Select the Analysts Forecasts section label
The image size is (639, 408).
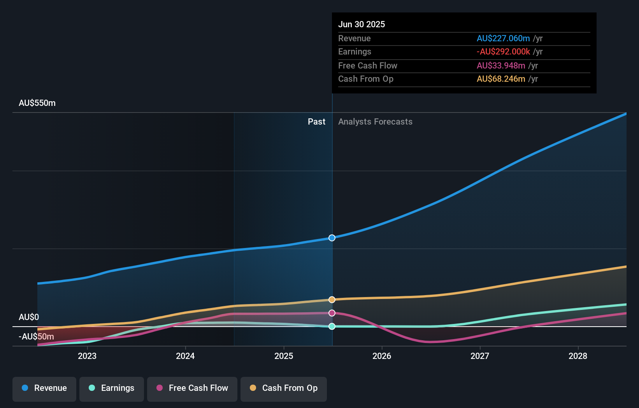[x=375, y=121]
